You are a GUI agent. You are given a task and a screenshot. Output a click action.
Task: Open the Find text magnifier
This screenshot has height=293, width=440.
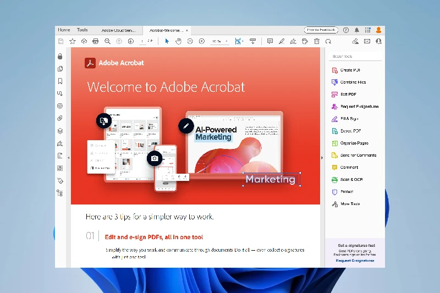pyautogui.click(x=107, y=41)
